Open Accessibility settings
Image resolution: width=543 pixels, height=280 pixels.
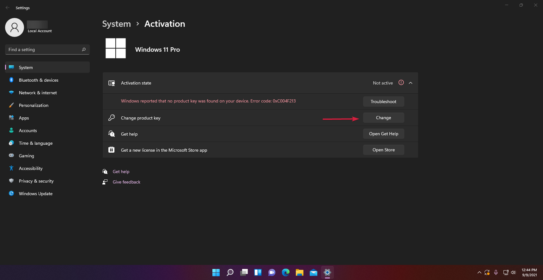pyautogui.click(x=47, y=168)
